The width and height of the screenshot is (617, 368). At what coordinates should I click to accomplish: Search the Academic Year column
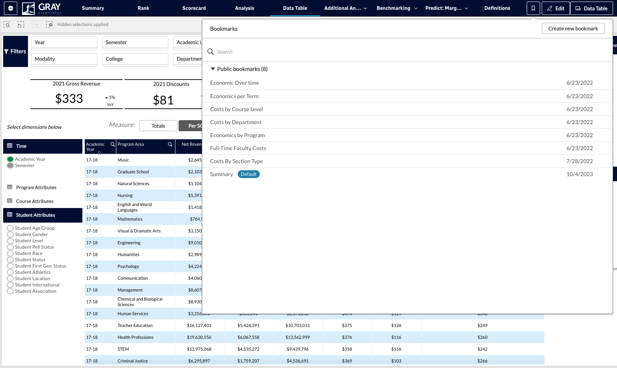click(112, 144)
